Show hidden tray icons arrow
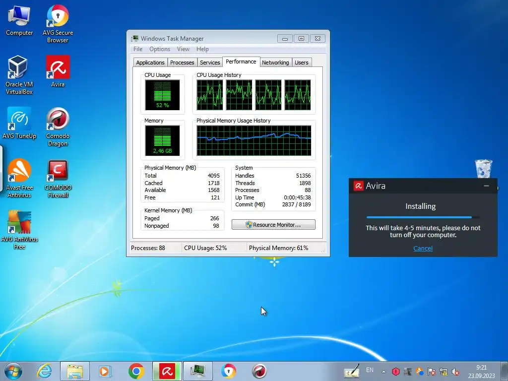This screenshot has height=381, width=508. coord(383,372)
